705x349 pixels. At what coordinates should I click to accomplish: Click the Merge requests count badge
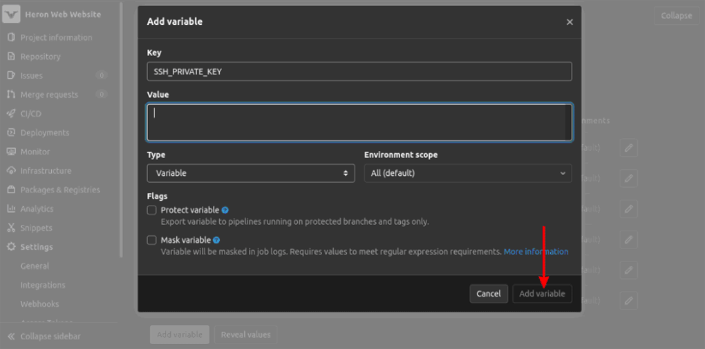[x=102, y=94]
